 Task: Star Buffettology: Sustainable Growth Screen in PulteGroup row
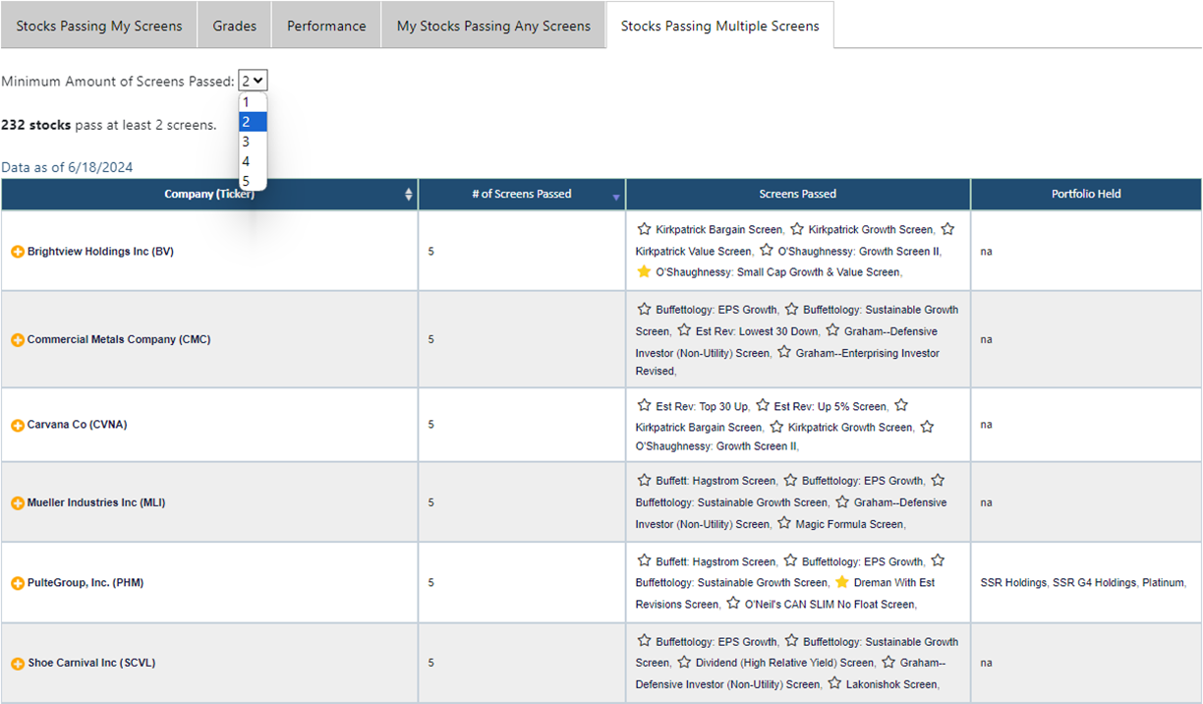938,561
